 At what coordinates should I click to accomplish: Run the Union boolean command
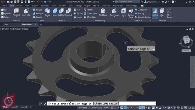[55, 12]
